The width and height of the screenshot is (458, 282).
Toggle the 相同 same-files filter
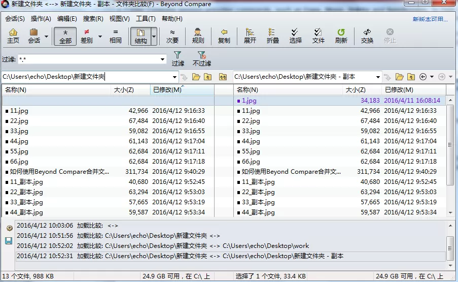pyautogui.click(x=115, y=36)
